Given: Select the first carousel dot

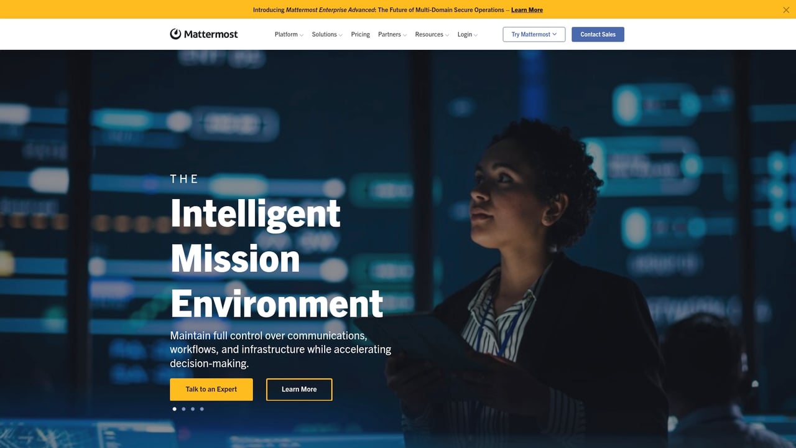Looking at the screenshot, I should pos(174,409).
